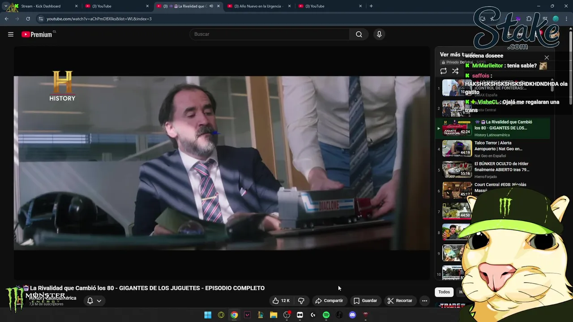Click the main video player frame
Screen dimensions: 573x322
(222, 163)
